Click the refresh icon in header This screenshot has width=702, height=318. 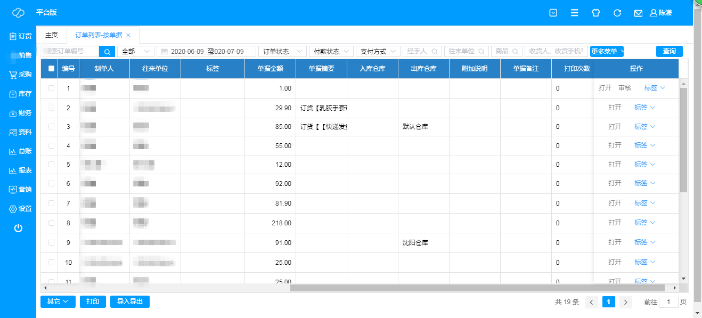click(x=617, y=13)
